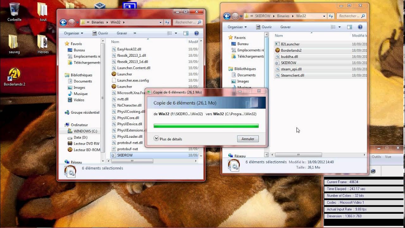Click refresh icon in left window address bar
This screenshot has width=405, height=228.
168,22
